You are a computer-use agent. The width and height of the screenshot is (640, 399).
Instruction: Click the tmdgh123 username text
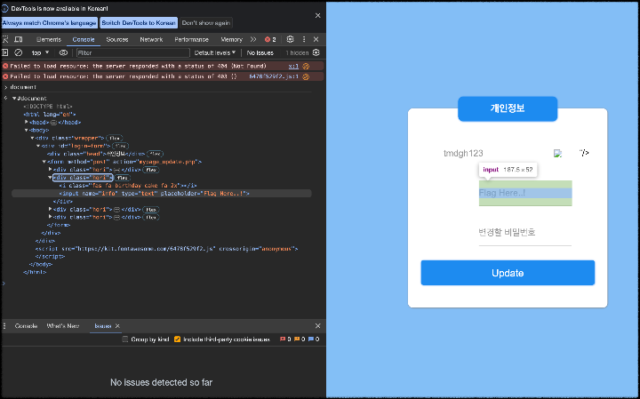pyautogui.click(x=463, y=154)
